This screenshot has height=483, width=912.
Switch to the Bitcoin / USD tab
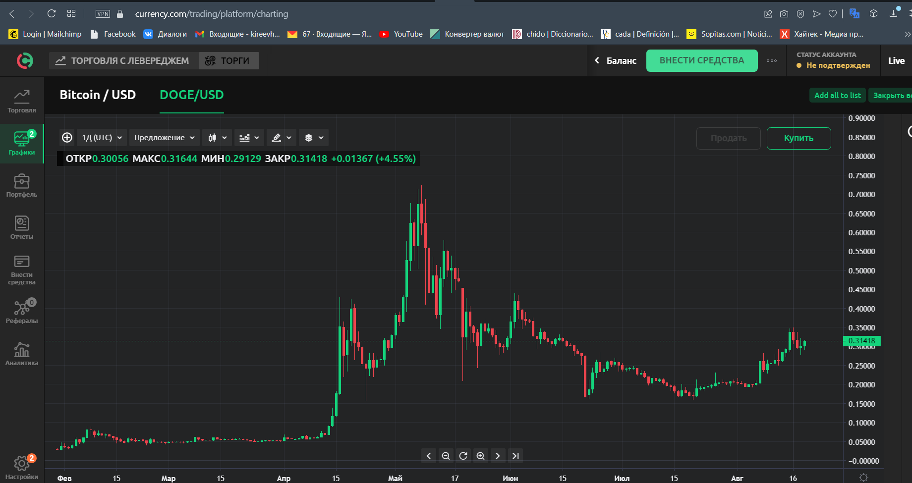point(98,95)
